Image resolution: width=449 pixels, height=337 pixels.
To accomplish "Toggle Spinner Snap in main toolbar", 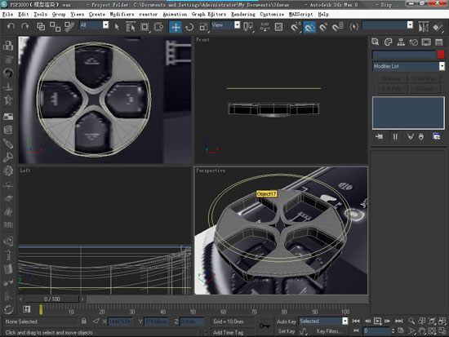I will (x=337, y=27).
